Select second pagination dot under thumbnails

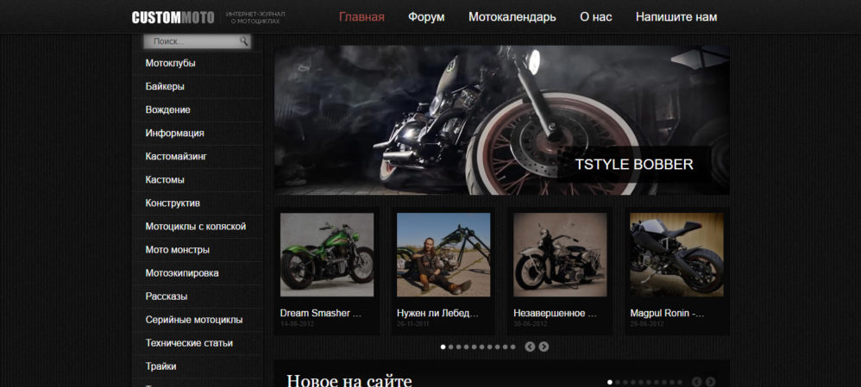click(x=451, y=347)
